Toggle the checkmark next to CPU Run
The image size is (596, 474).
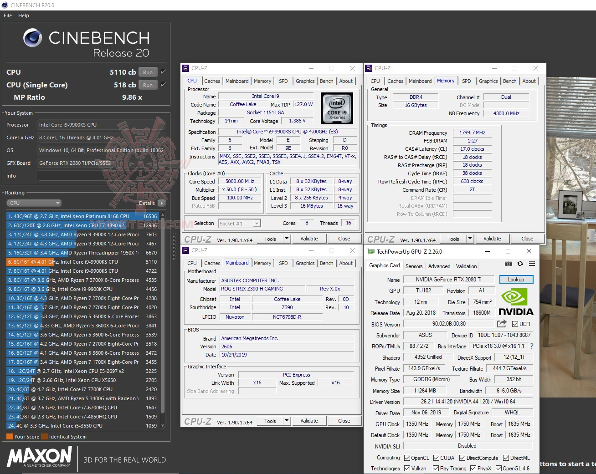163,72
